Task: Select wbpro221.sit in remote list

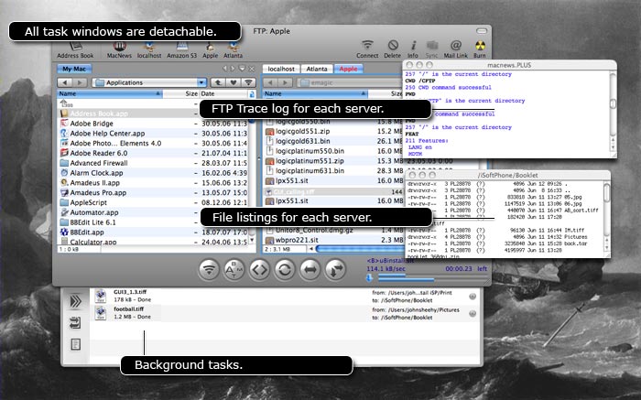Action: tap(333, 240)
